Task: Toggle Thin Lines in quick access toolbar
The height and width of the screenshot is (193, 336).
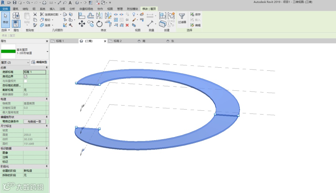Action: click(91, 3)
